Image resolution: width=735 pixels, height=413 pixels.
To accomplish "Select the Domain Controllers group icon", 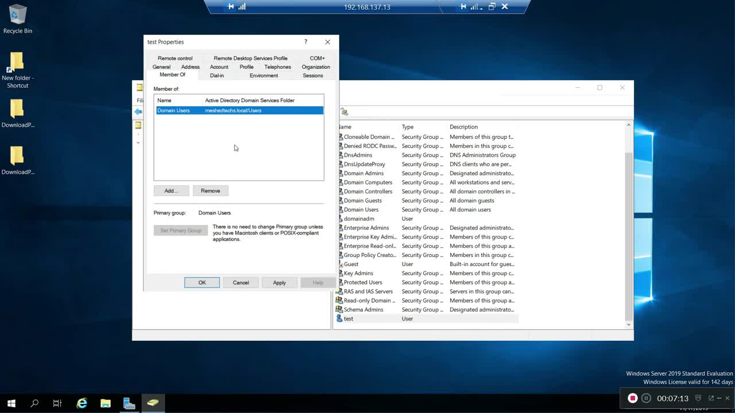I will pos(339,192).
